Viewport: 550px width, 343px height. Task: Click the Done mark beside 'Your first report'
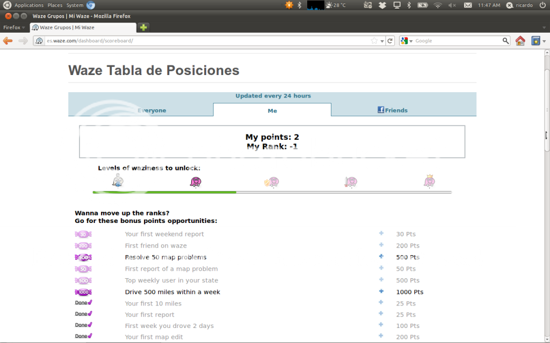point(83,314)
